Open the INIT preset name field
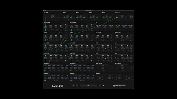The image size is (177, 99). coord(88,86)
